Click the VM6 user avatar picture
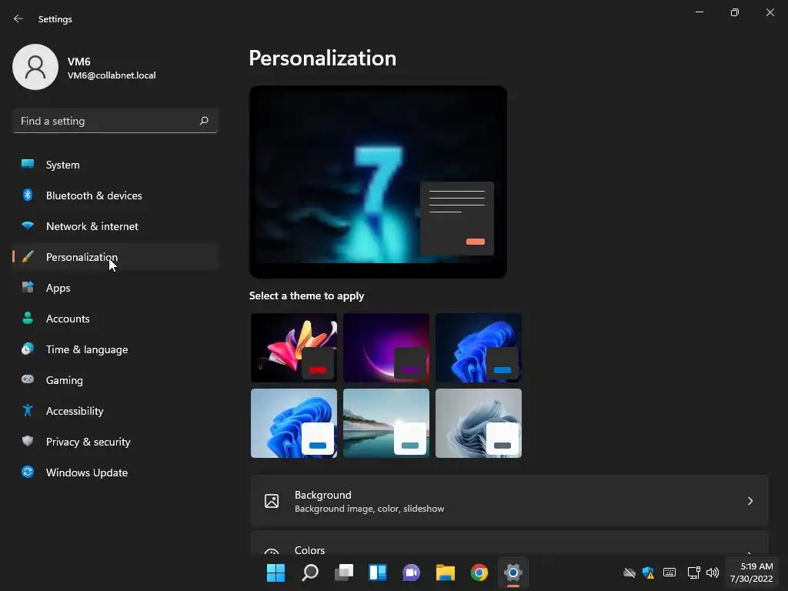The image size is (788, 591). tap(35, 67)
